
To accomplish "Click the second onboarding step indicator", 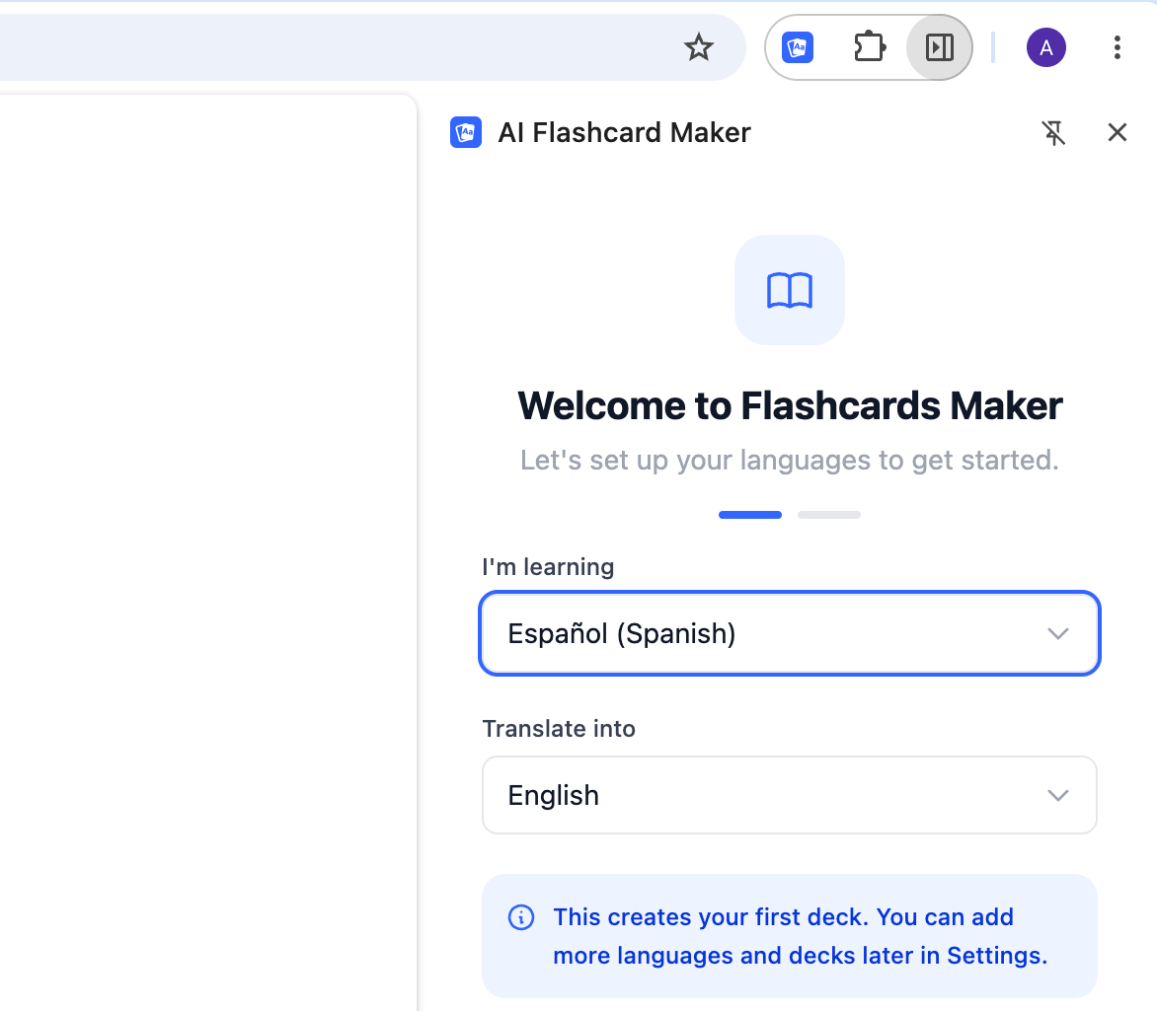I will (828, 515).
